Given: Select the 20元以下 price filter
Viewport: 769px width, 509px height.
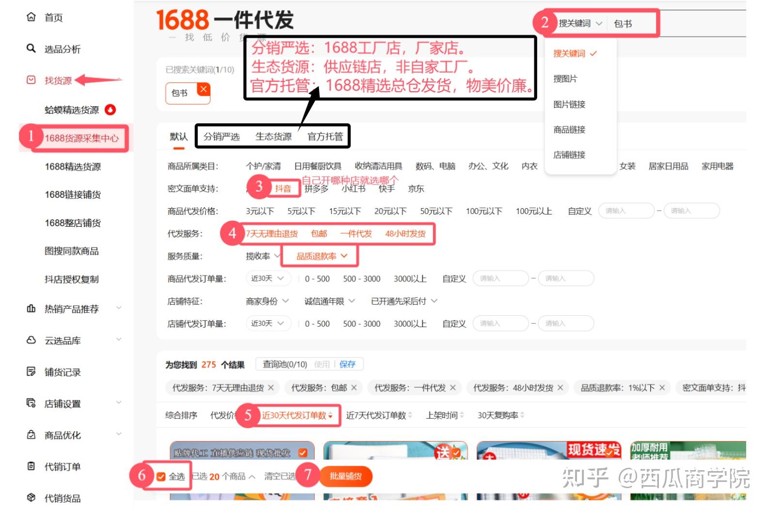Looking at the screenshot, I should pos(390,211).
